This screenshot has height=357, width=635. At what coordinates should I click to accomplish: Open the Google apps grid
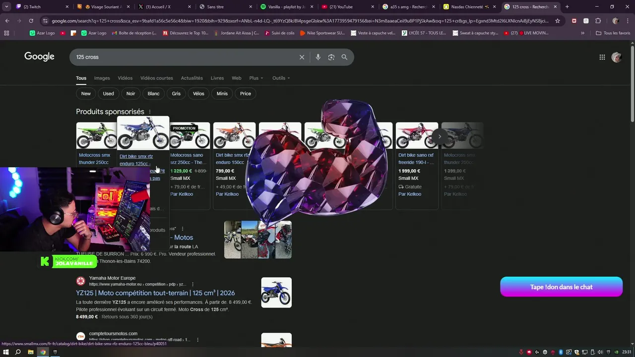[602, 57]
